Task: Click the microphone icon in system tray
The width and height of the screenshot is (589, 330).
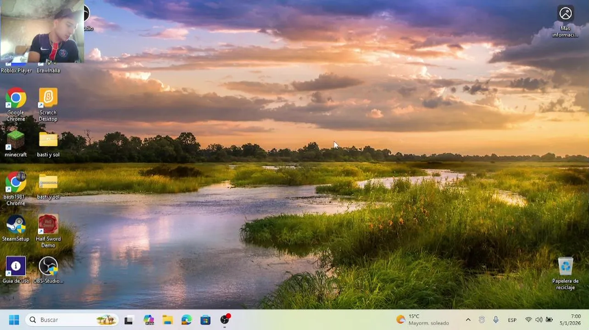Action: [x=496, y=320]
